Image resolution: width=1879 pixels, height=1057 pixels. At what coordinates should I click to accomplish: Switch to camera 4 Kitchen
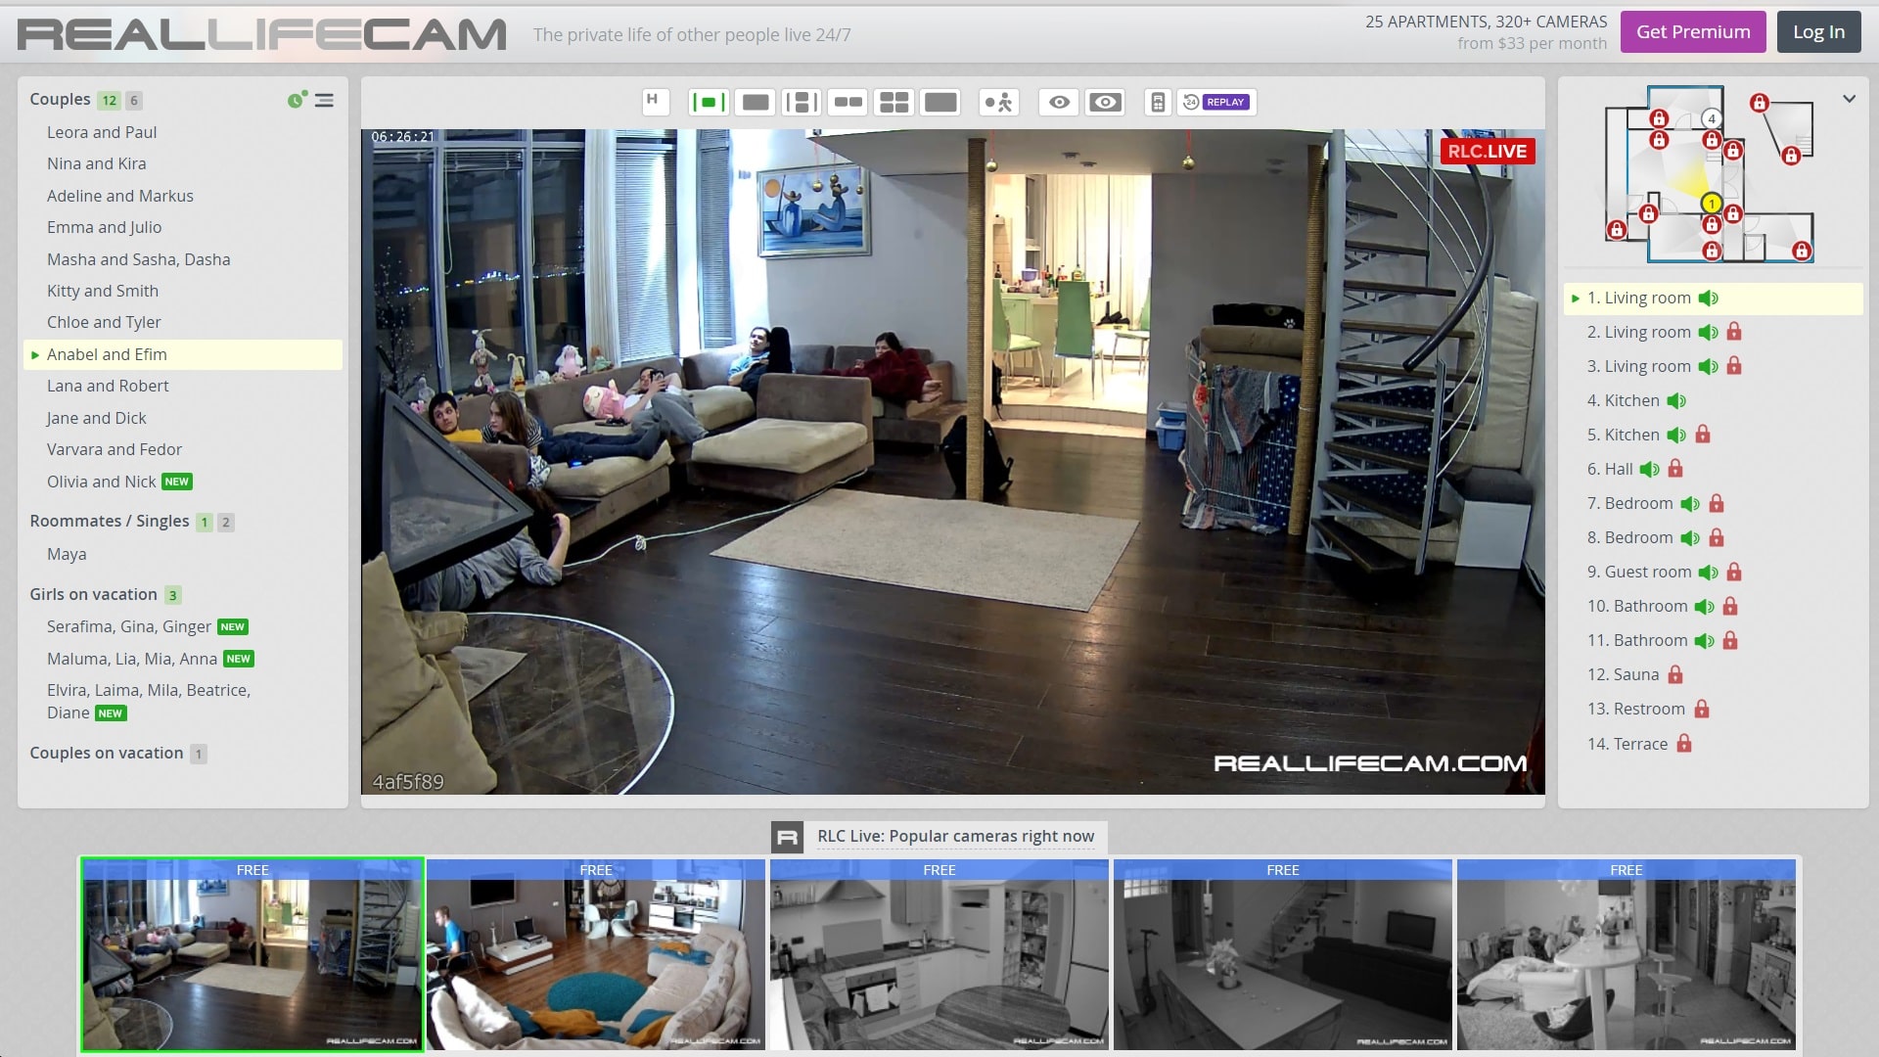pyautogui.click(x=1631, y=400)
